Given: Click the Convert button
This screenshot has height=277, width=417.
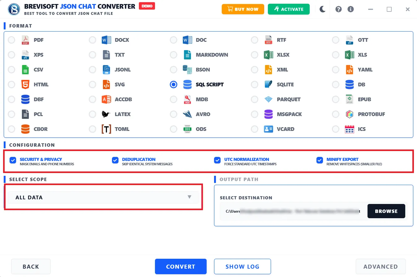Looking at the screenshot, I should pos(181,266).
